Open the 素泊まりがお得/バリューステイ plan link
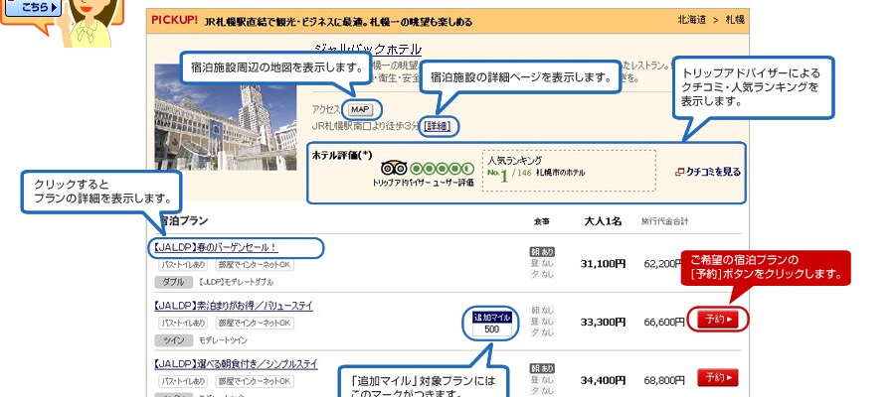 pos(233,306)
